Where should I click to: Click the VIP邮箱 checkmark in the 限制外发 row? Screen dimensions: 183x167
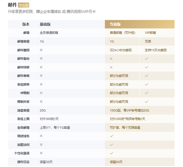tap(146, 101)
